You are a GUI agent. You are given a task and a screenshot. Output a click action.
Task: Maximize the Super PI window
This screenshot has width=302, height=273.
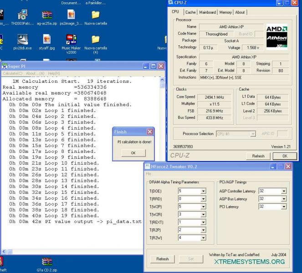(x=154, y=66)
